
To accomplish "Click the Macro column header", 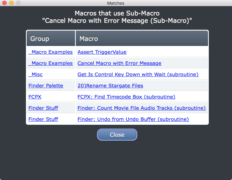I will 142,38.
